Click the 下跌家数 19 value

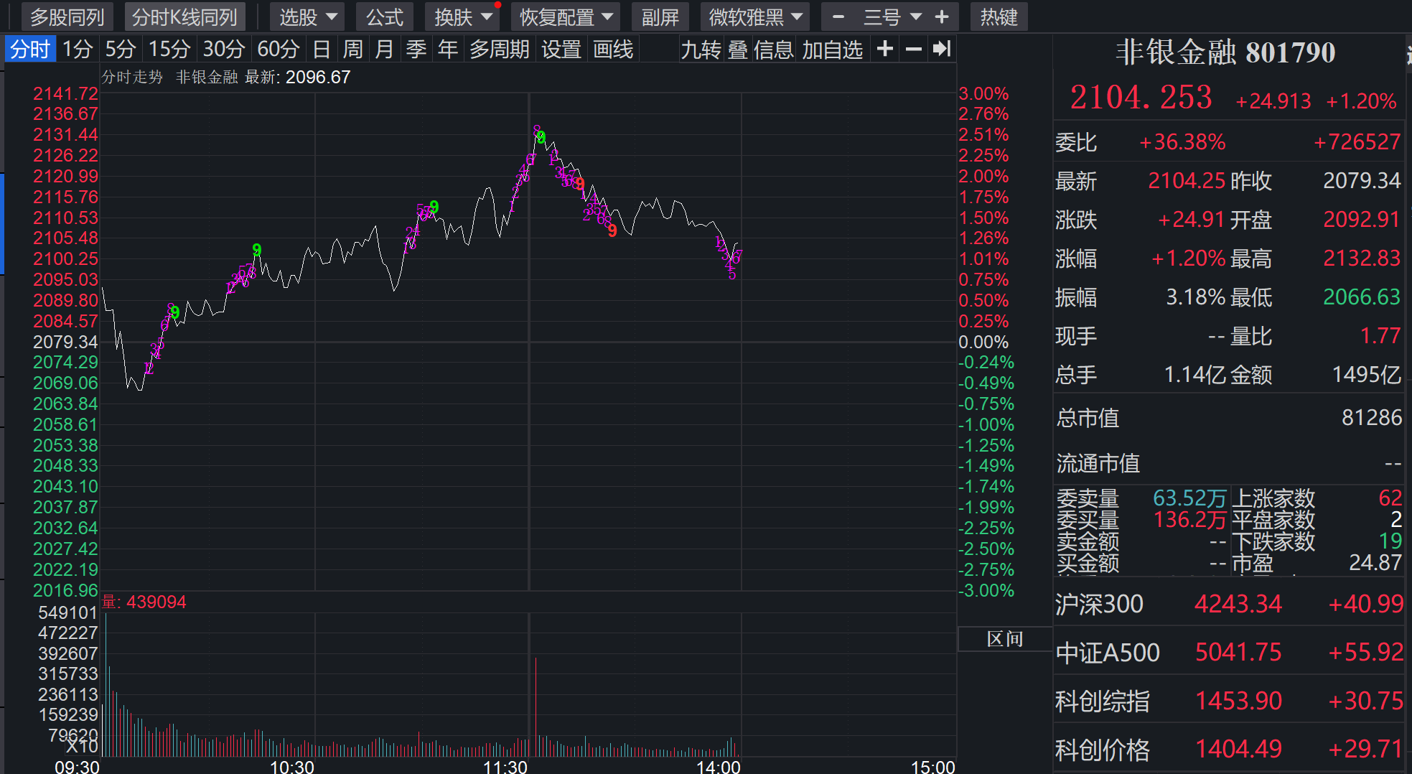pyautogui.click(x=1390, y=541)
